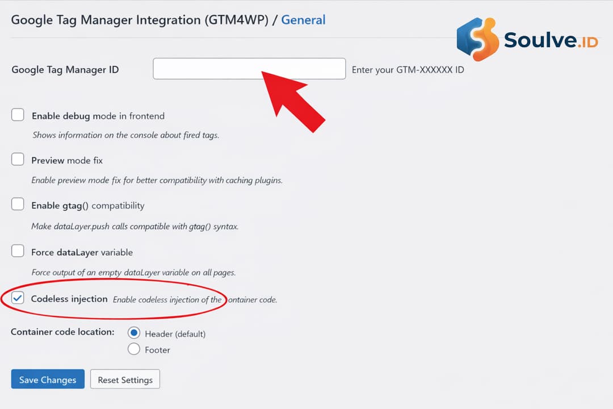The width and height of the screenshot is (613, 409).
Task: Click the 'Enter your GTM-XXXXXX ID' hint text
Action: click(x=408, y=70)
